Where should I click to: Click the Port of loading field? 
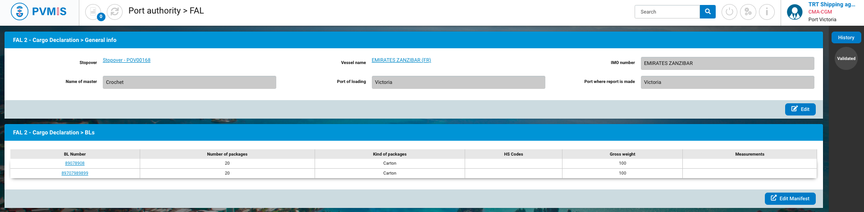(458, 82)
